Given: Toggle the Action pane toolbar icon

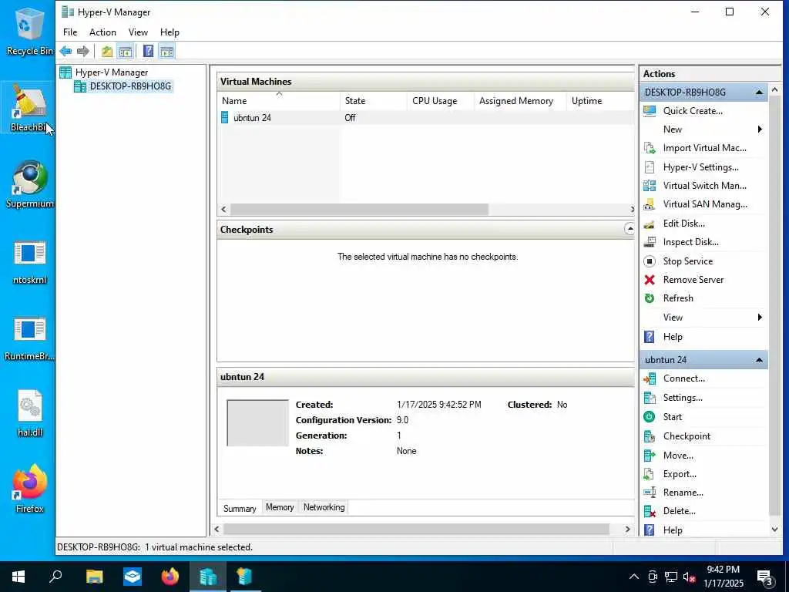Looking at the screenshot, I should 166,52.
